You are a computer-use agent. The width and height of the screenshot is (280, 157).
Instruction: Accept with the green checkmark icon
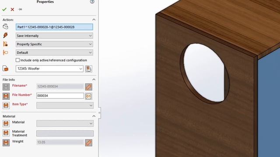(4, 9)
